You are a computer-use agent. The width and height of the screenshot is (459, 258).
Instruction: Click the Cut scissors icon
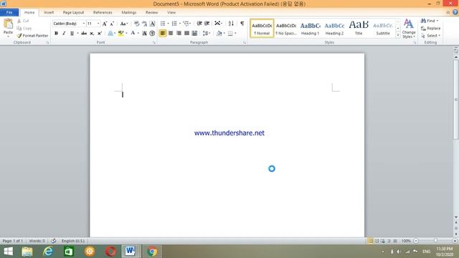coord(19,21)
